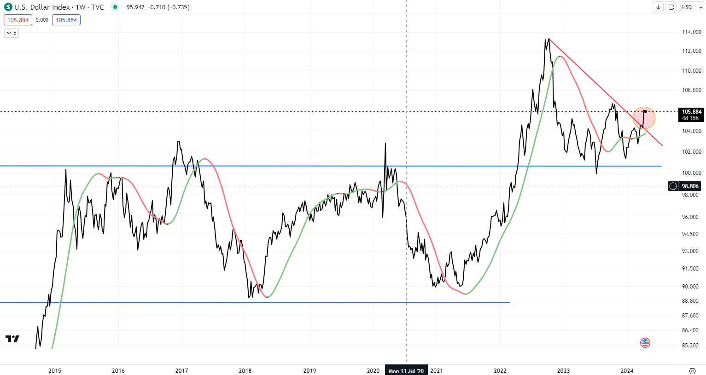Click the green market status dot
This screenshot has height=375, width=706.
(115, 7)
